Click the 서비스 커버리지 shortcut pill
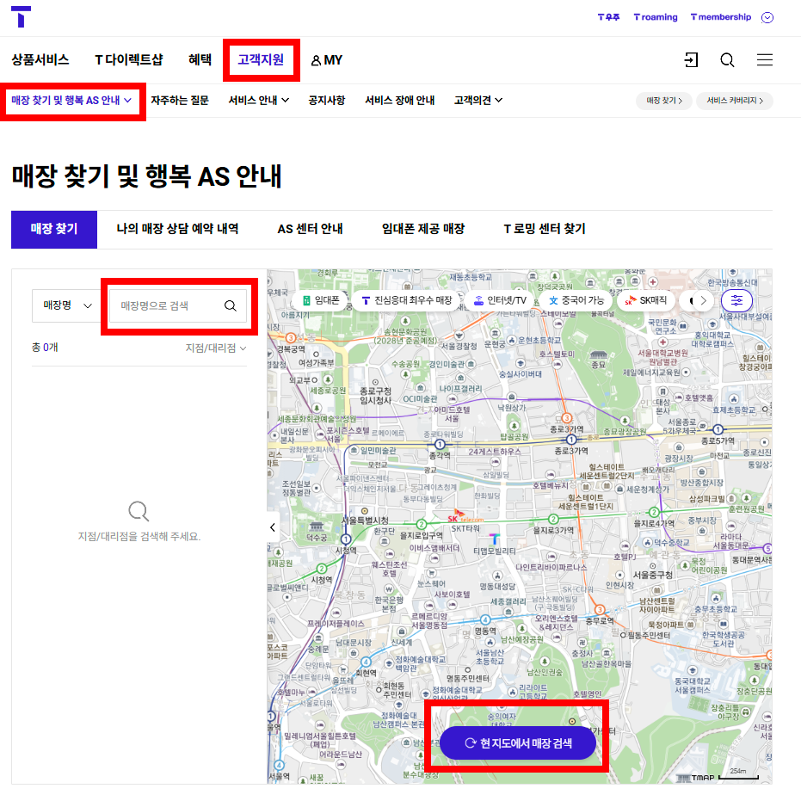The width and height of the screenshot is (801, 807). 735,101
